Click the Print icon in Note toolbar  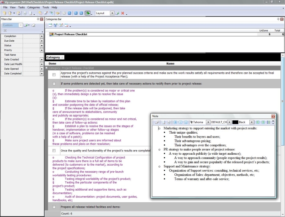pyautogui.click(x=168, y=122)
